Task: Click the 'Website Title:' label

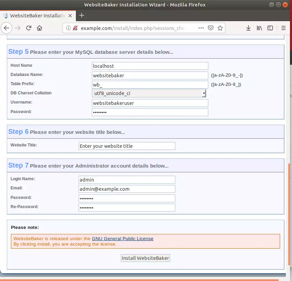Action: [x=24, y=145]
